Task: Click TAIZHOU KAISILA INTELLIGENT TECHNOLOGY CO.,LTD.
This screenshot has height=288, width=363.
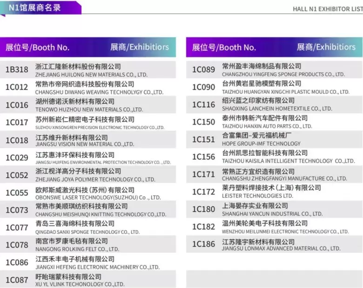Action: click(289, 161)
